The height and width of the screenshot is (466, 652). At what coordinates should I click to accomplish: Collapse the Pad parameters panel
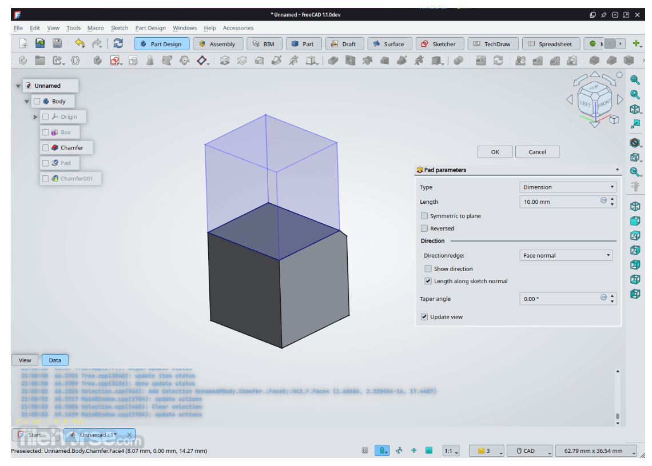[617, 170]
